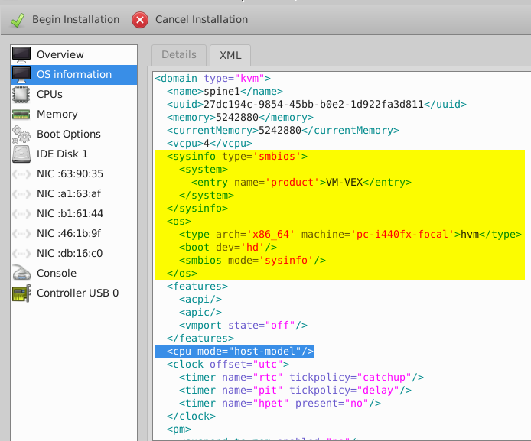Switch to the XML tab
The width and height of the screenshot is (531, 441).
click(230, 55)
